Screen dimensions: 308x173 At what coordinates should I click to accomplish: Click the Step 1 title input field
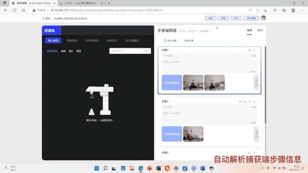tap(209, 56)
